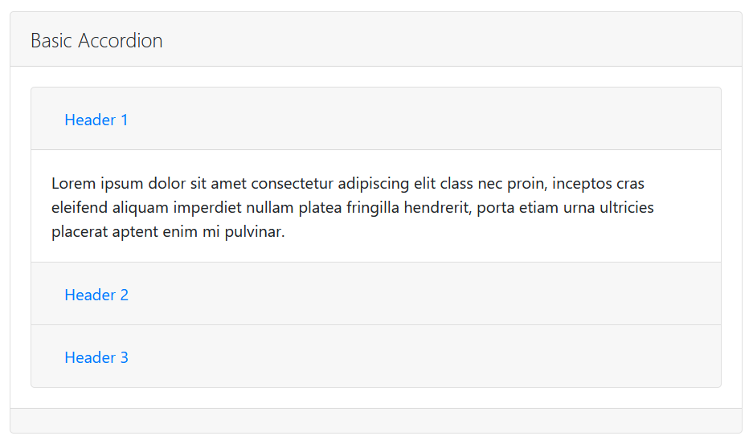Click the empty card footer bar
The width and height of the screenshot is (753, 448).
coord(376,421)
